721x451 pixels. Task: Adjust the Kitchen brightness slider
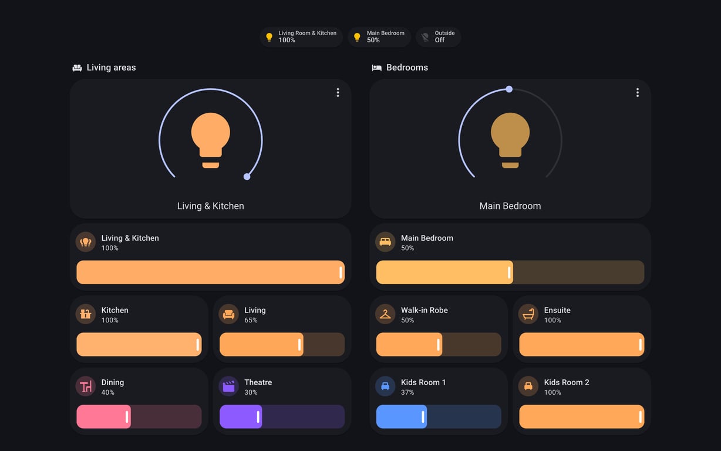click(139, 345)
